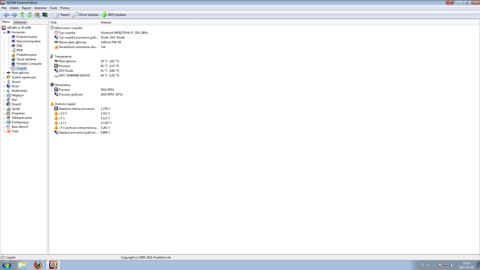Select Czujnik in the tree
This screenshot has width=480, height=270.
21,68
